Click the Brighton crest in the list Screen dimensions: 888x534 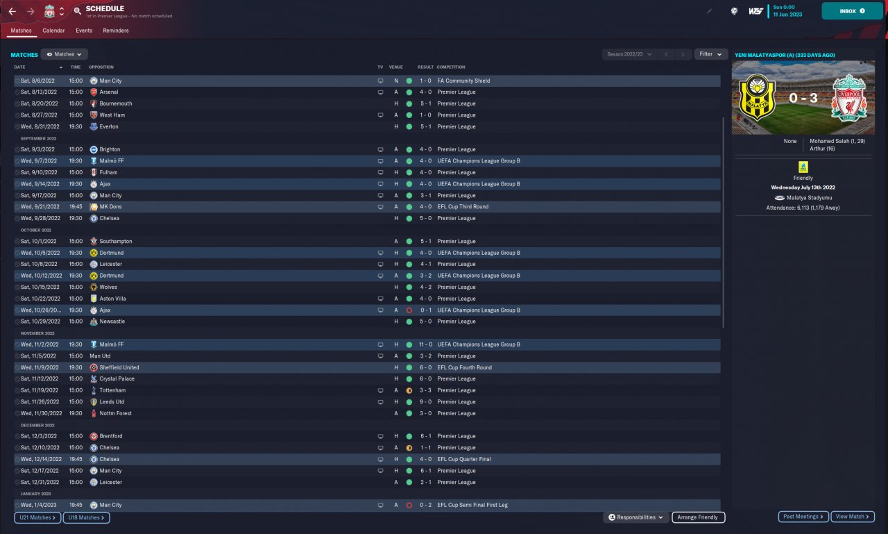click(x=94, y=149)
